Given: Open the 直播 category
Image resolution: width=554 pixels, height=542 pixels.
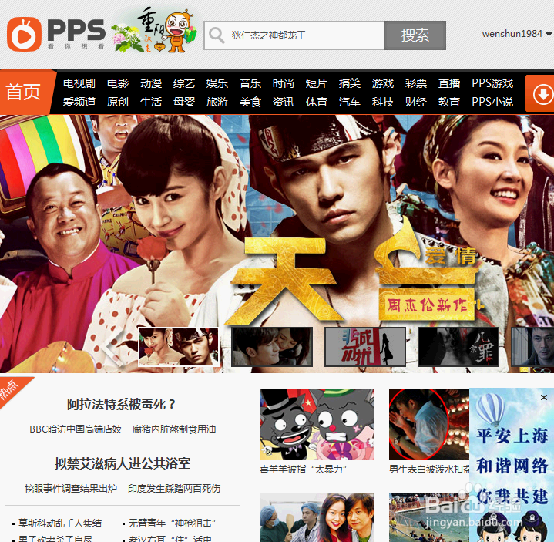Looking at the screenshot, I should tap(449, 83).
